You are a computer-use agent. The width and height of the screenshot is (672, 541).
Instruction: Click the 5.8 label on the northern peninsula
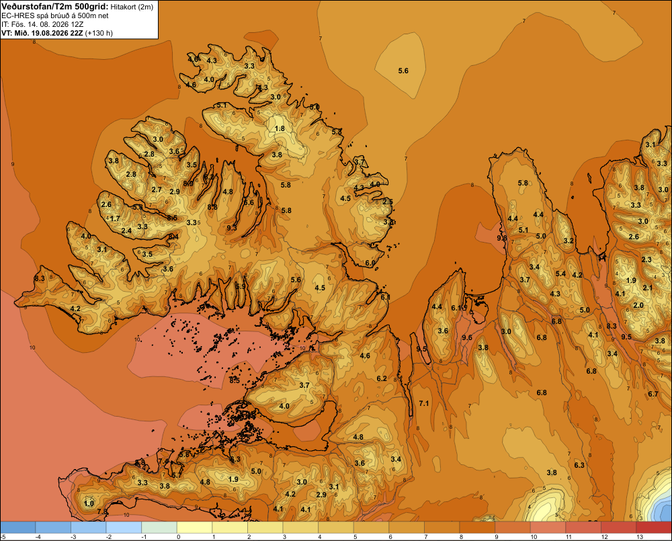click(x=523, y=183)
